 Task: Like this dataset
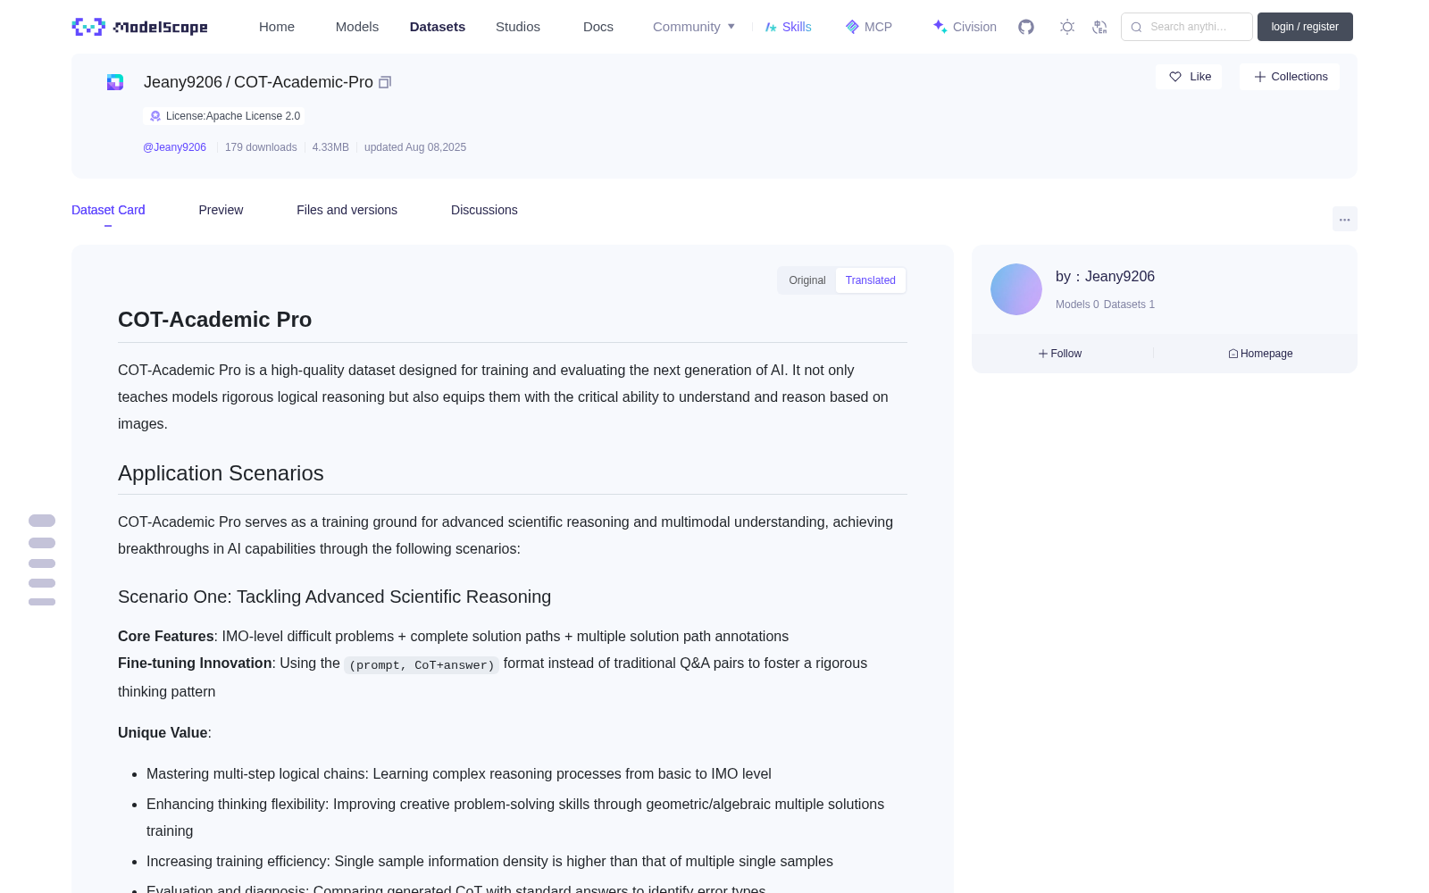click(x=1190, y=77)
